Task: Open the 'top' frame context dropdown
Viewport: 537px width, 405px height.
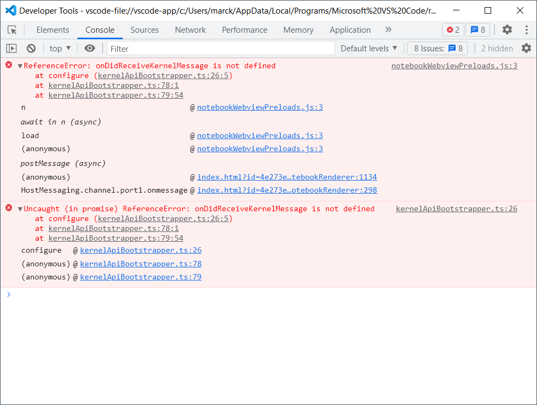Action: click(x=59, y=48)
